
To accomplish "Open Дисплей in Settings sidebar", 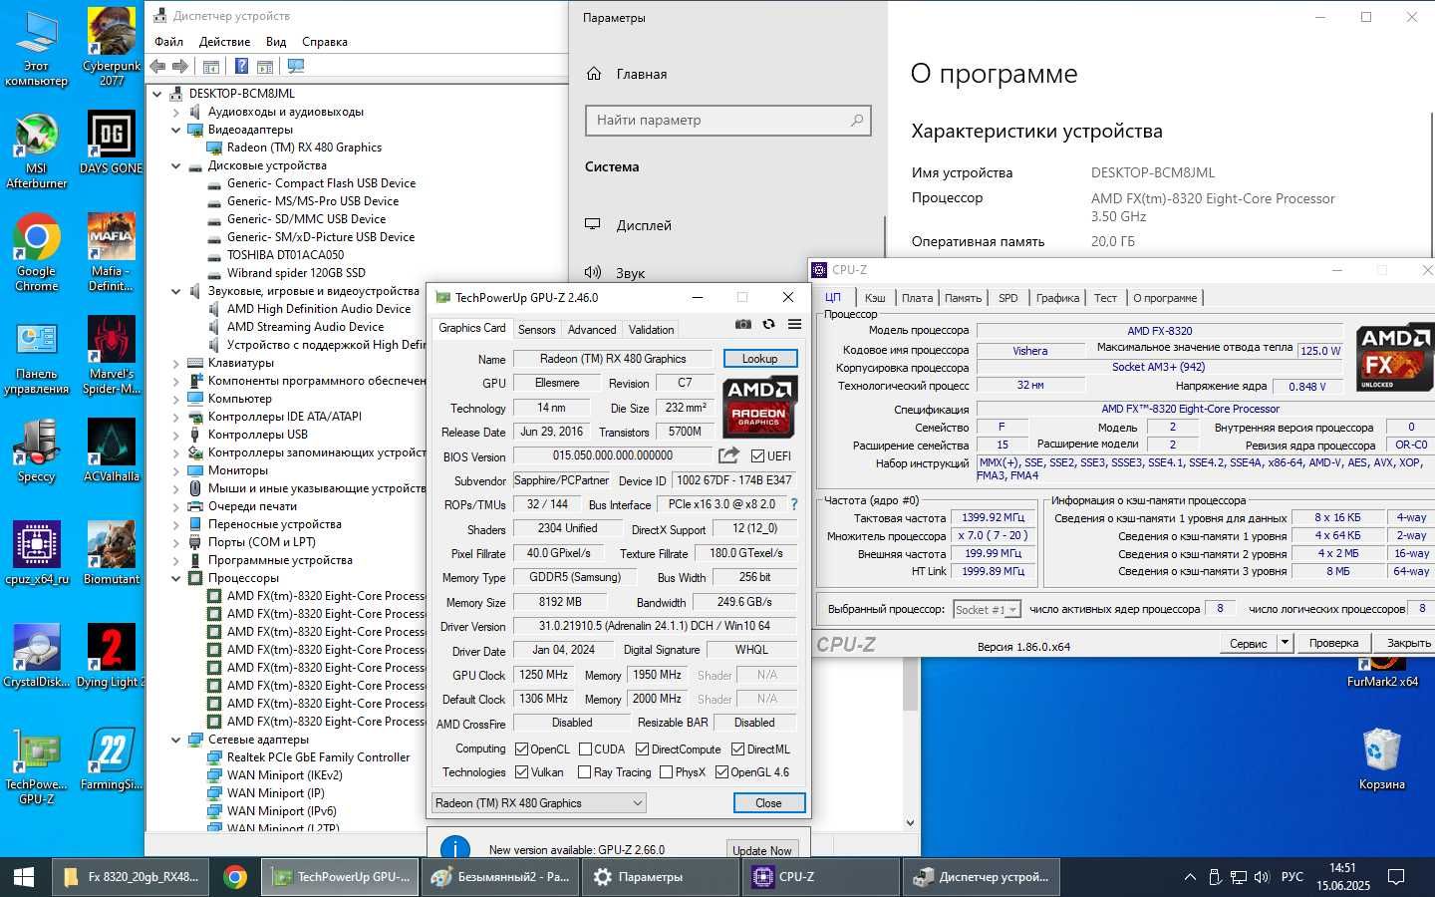I will click(644, 225).
